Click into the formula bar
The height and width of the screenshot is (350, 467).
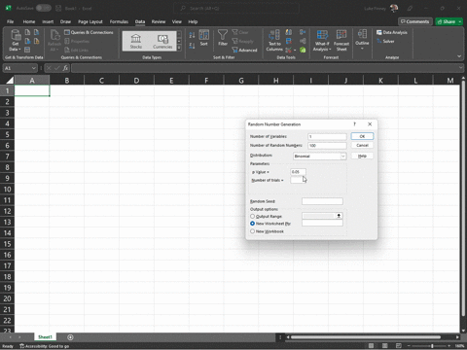pyautogui.click(x=265, y=68)
